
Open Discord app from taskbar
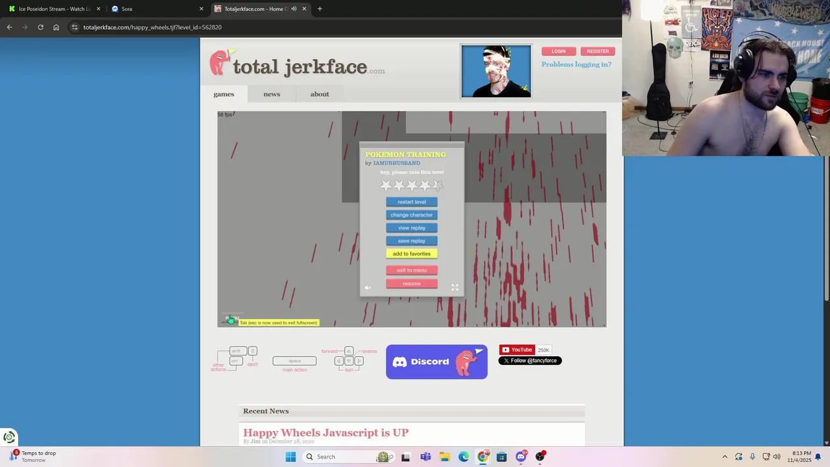(x=521, y=457)
